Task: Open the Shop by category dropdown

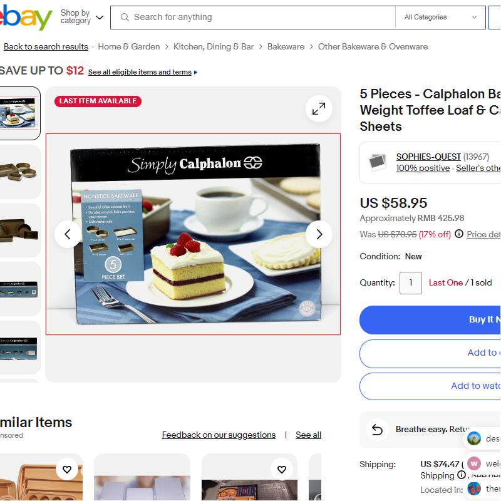Action: (82, 17)
